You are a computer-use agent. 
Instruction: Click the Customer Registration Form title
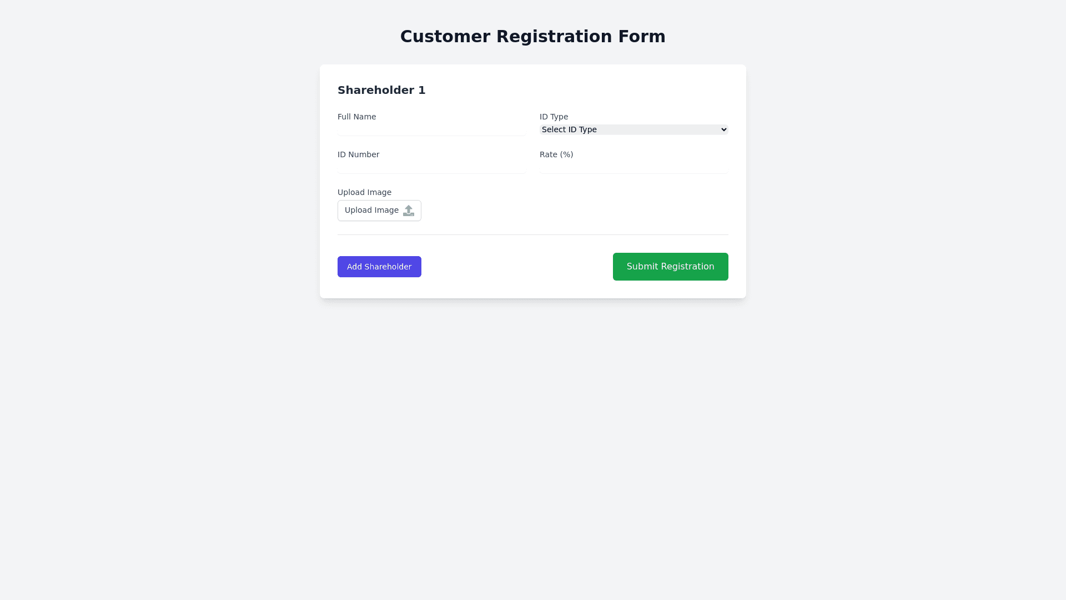532,36
